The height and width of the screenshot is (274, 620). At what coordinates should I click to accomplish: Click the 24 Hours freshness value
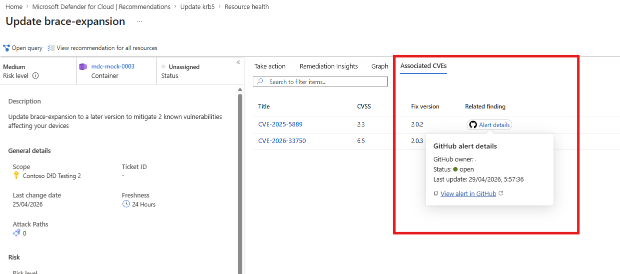pos(144,204)
